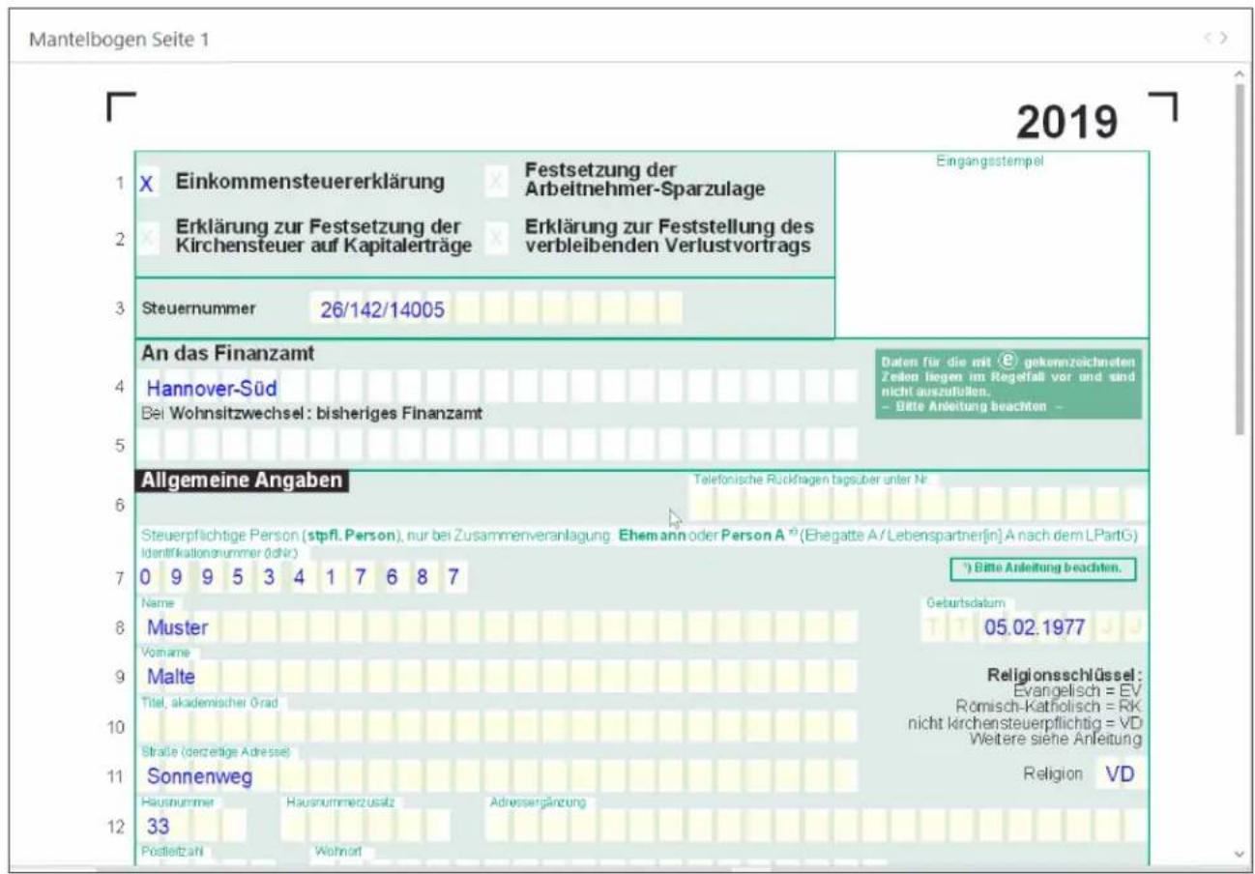Click the Römisch-Katholisch = RK text
This screenshot has width=1255, height=874.
(x=1049, y=706)
